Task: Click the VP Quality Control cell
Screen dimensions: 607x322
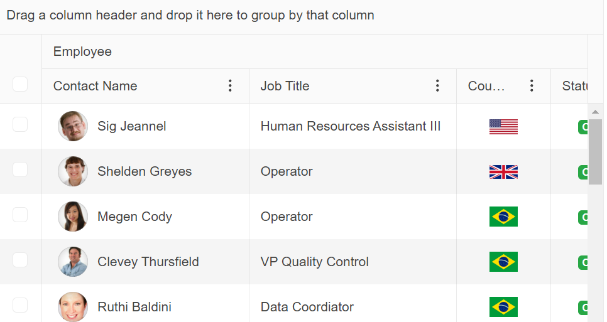Action: pyautogui.click(x=315, y=262)
